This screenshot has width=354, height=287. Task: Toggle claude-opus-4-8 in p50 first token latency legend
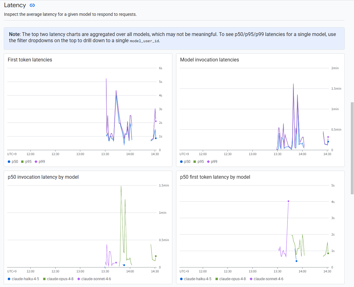pos(231,279)
